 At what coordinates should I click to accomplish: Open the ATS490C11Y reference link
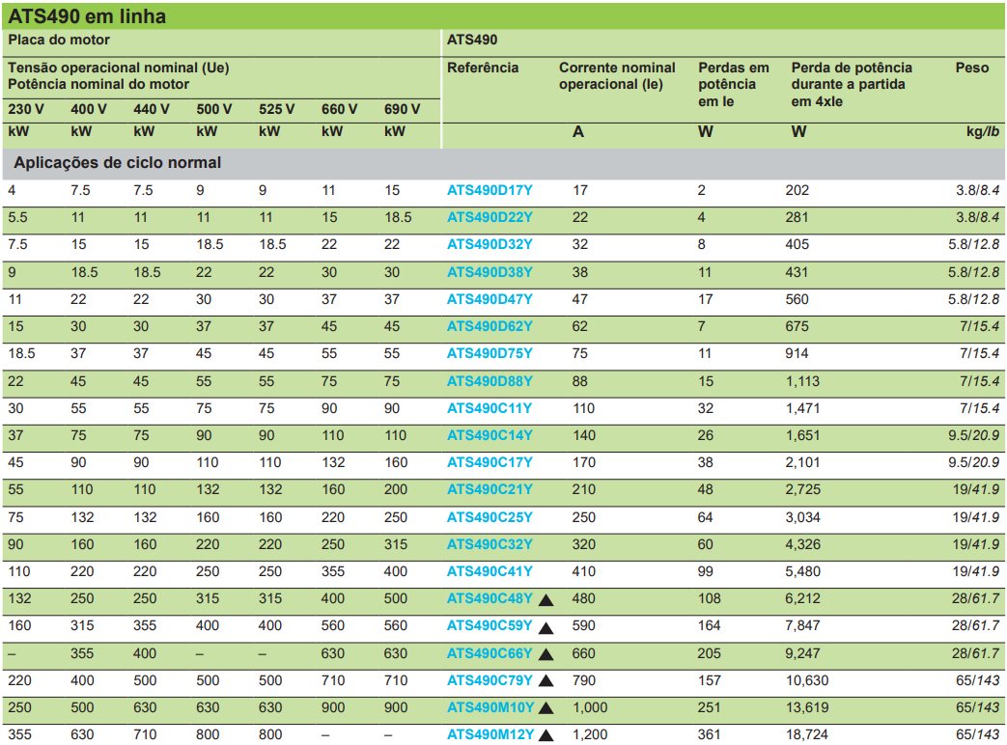coord(490,408)
